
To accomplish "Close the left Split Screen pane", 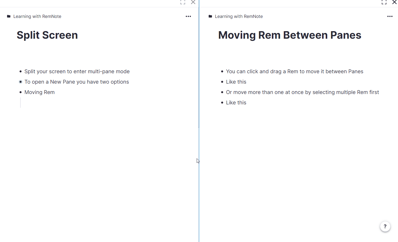I will tap(193, 2).
